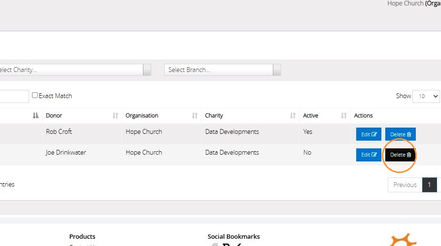Sort by Active column arrows icon
Viewport: 441px width, 246px height.
click(x=344, y=116)
